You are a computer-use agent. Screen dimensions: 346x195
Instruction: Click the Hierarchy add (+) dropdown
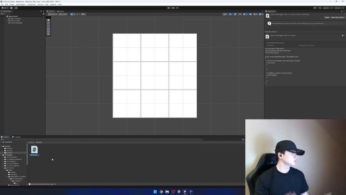point(3,14)
